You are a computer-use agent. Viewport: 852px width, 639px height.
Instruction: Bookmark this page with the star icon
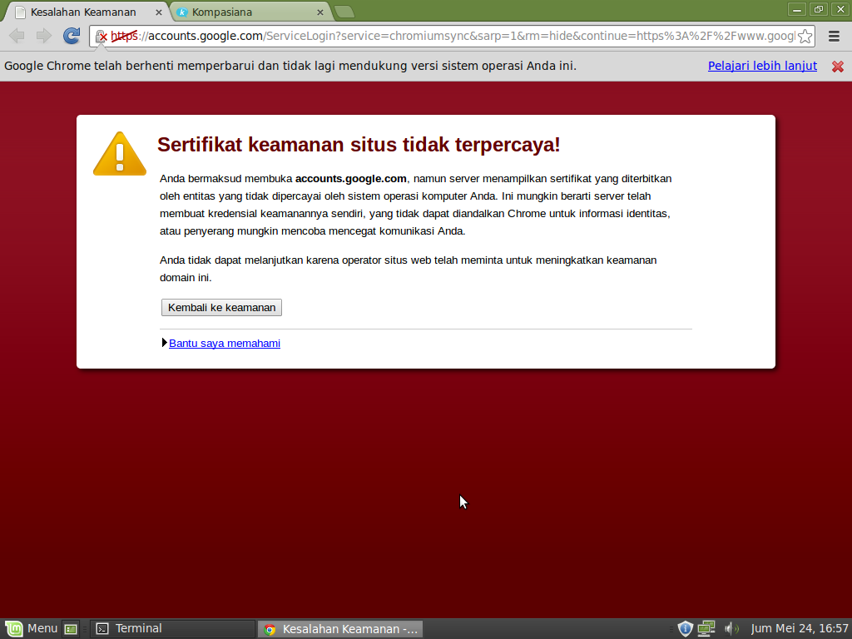tap(805, 36)
